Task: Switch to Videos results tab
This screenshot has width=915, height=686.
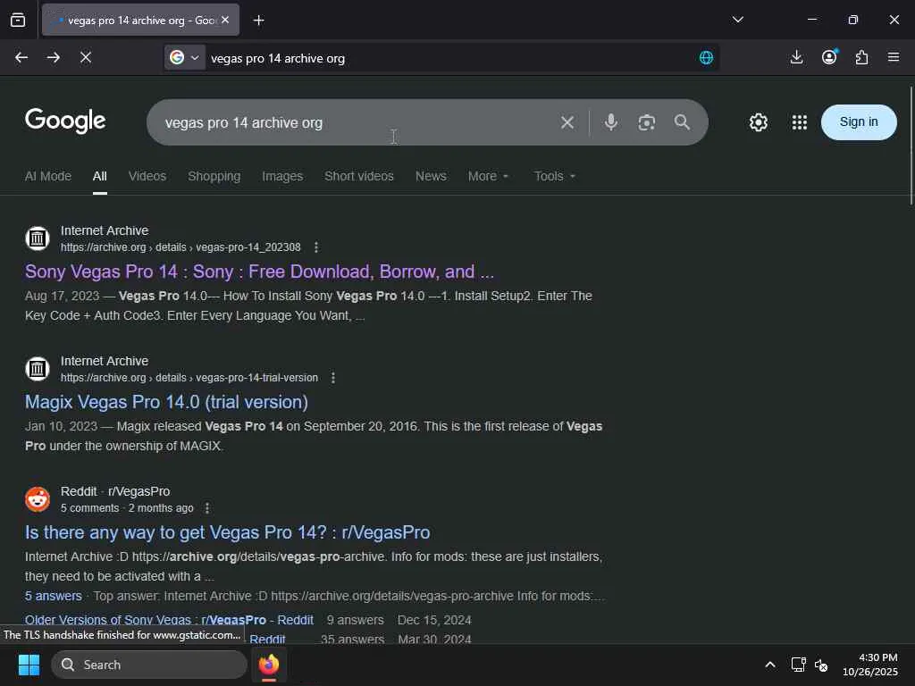Action: tap(147, 176)
